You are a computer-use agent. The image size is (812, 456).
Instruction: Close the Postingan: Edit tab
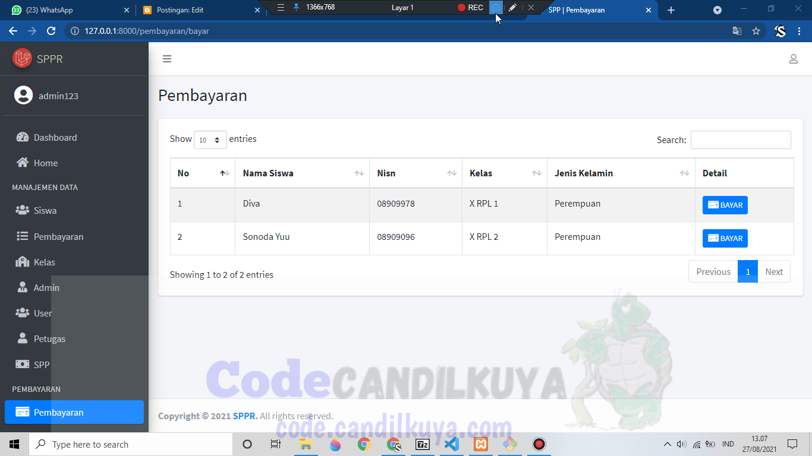257,10
